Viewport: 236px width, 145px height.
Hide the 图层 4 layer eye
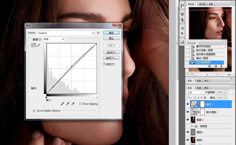pyautogui.click(x=188, y=120)
